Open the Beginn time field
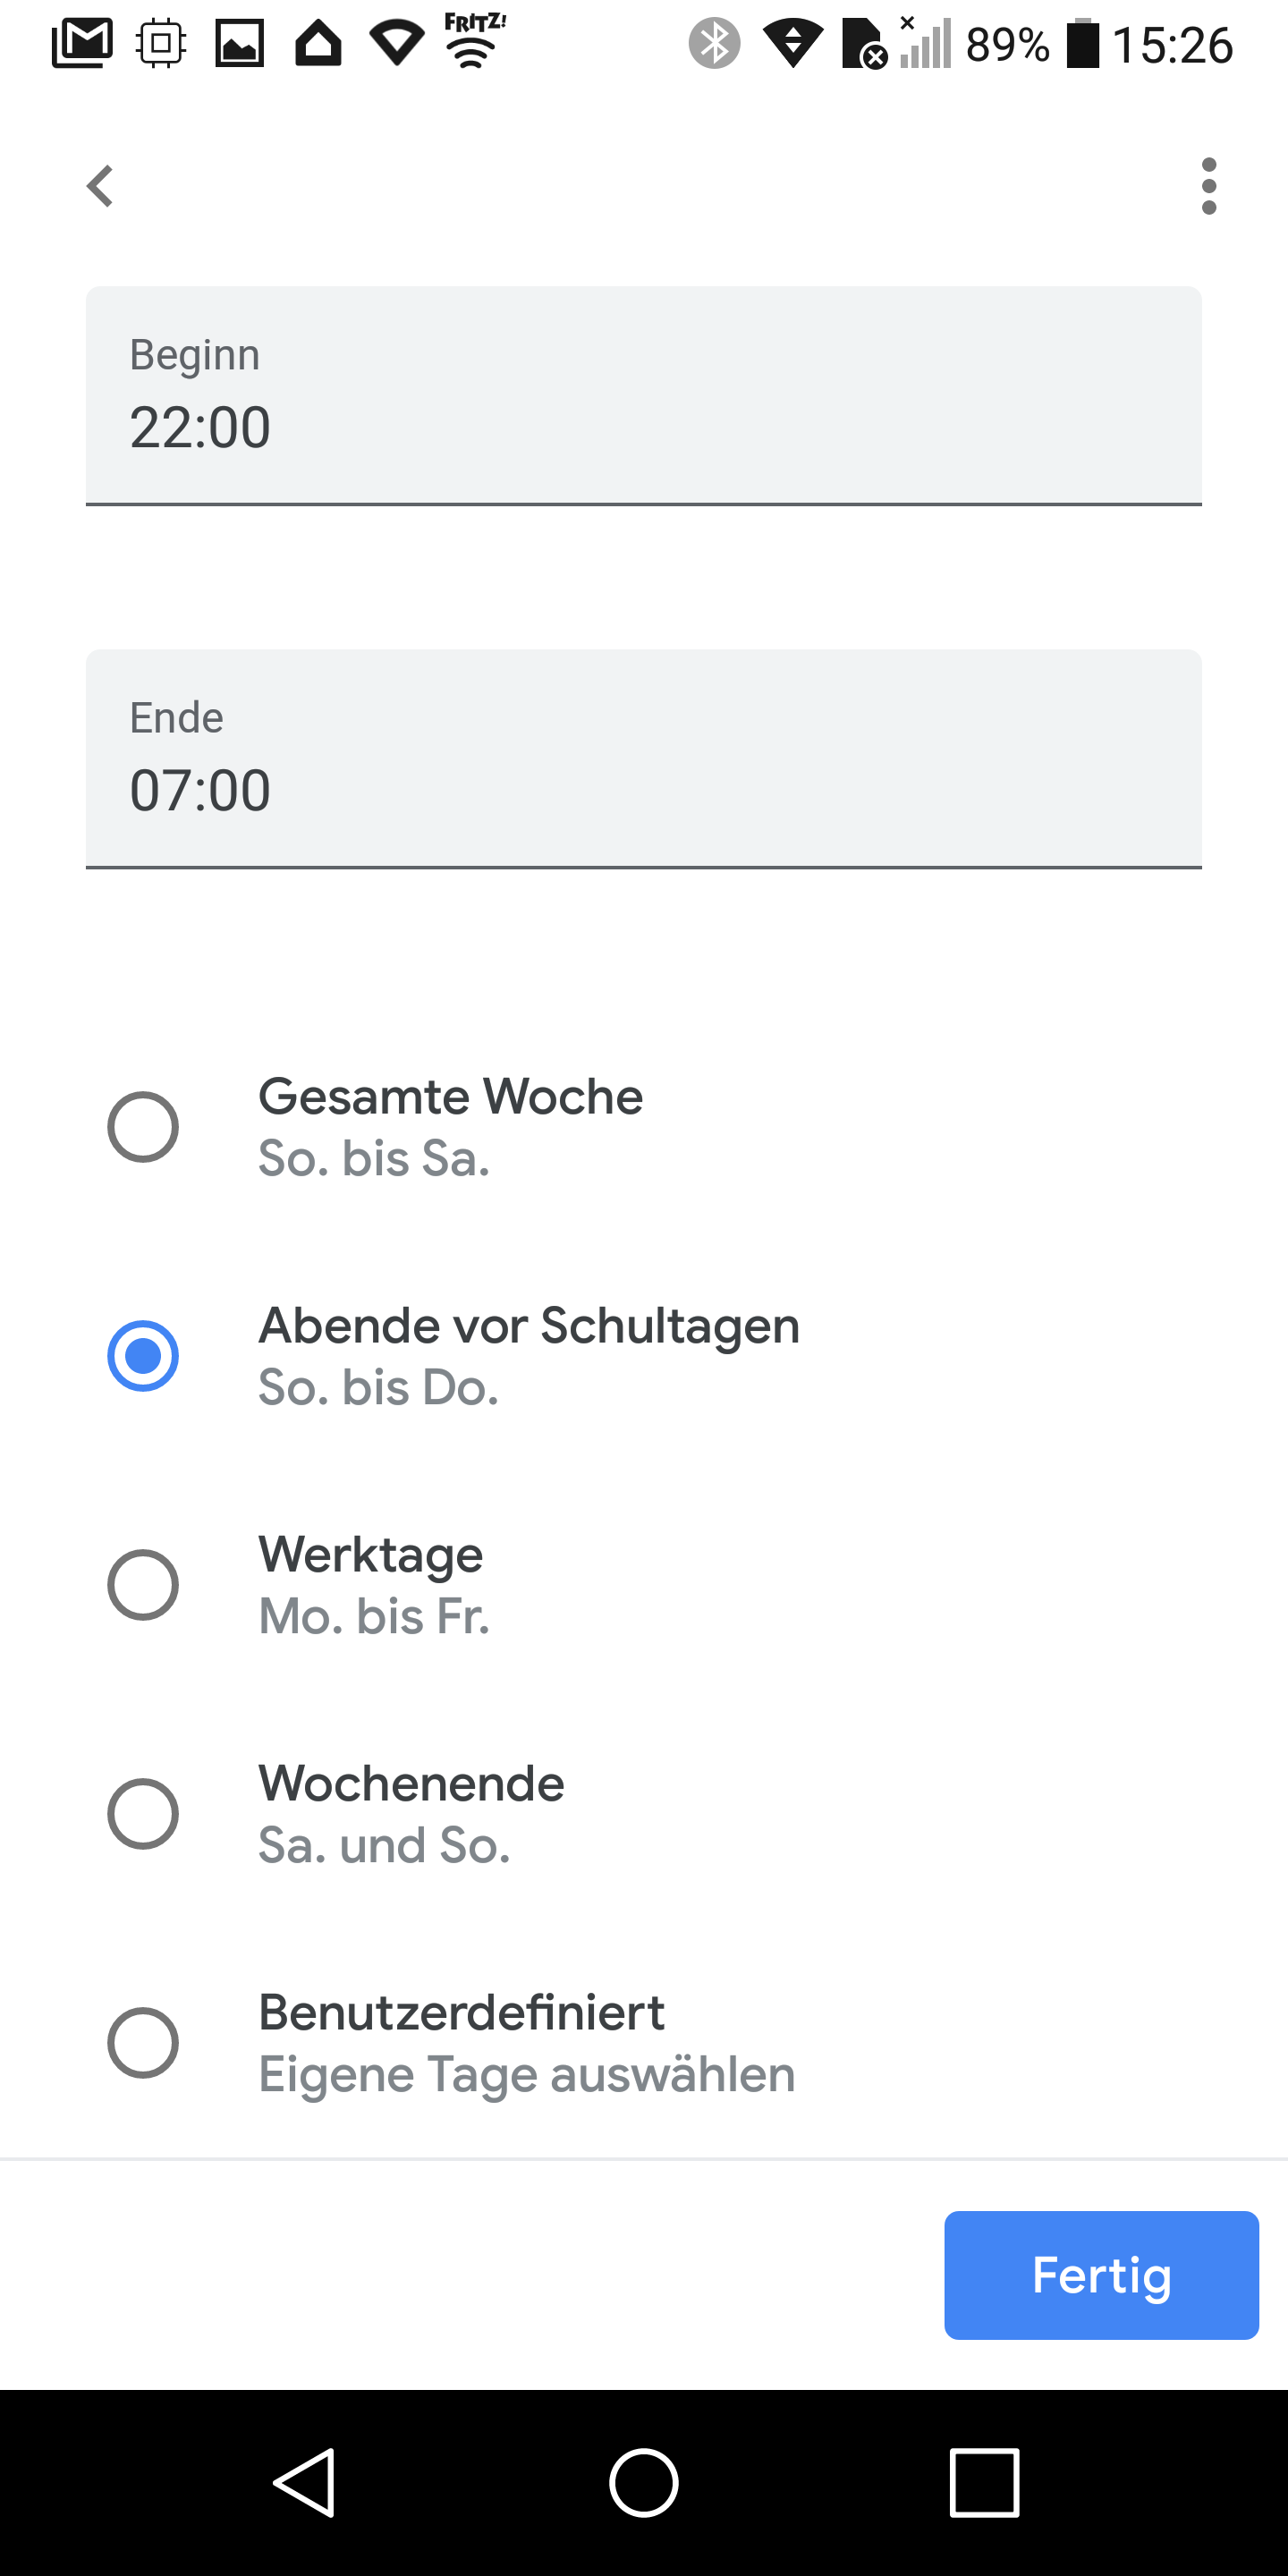Screen dimensions: 1288x2576 pyautogui.click(x=643, y=396)
